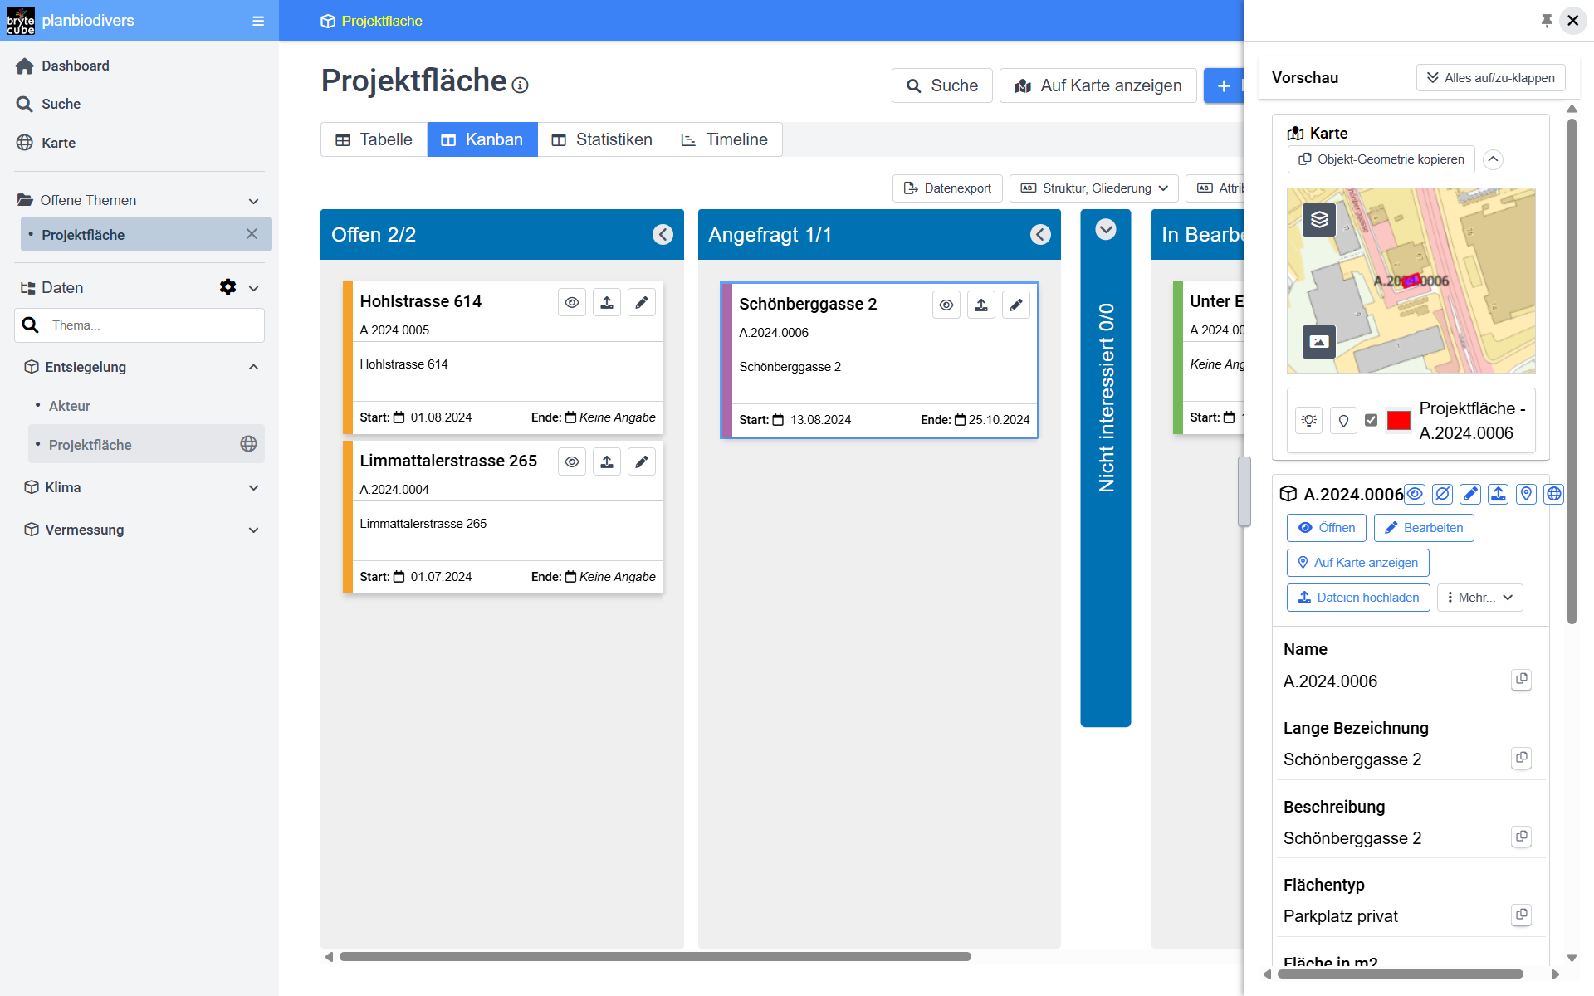Viewport: 1594px width, 996px height.
Task: Upload file to Hohlstrasse 614 card
Action: tap(607, 303)
